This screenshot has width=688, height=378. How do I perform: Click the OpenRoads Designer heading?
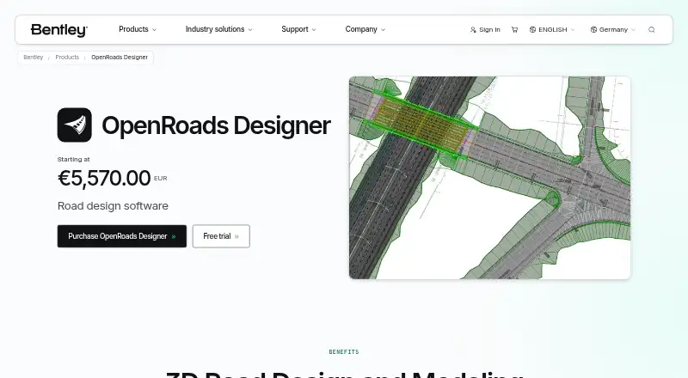[216, 125]
